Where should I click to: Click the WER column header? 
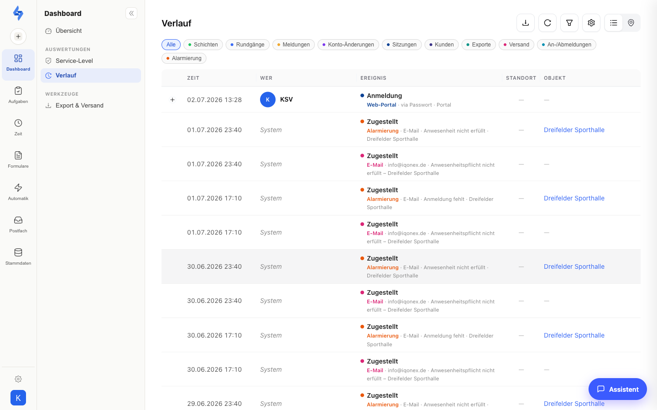[266, 78]
